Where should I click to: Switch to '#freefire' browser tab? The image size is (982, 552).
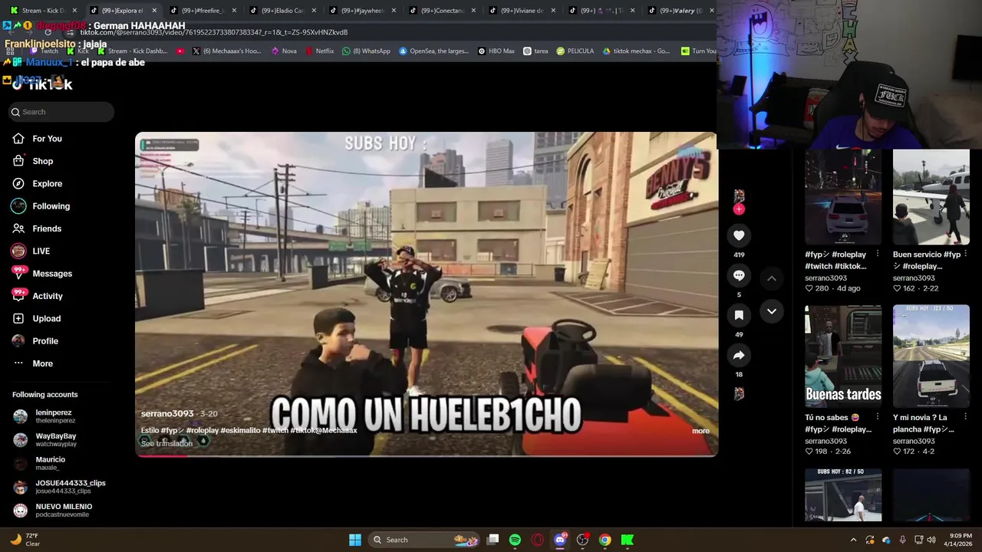click(x=204, y=11)
